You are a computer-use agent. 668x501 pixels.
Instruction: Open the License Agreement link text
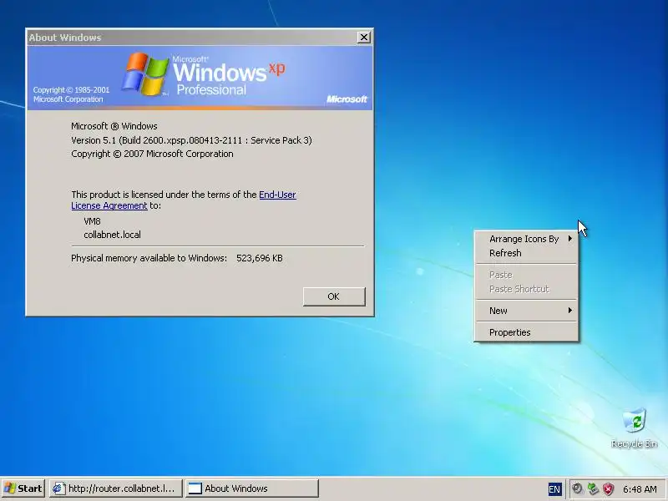coord(109,205)
